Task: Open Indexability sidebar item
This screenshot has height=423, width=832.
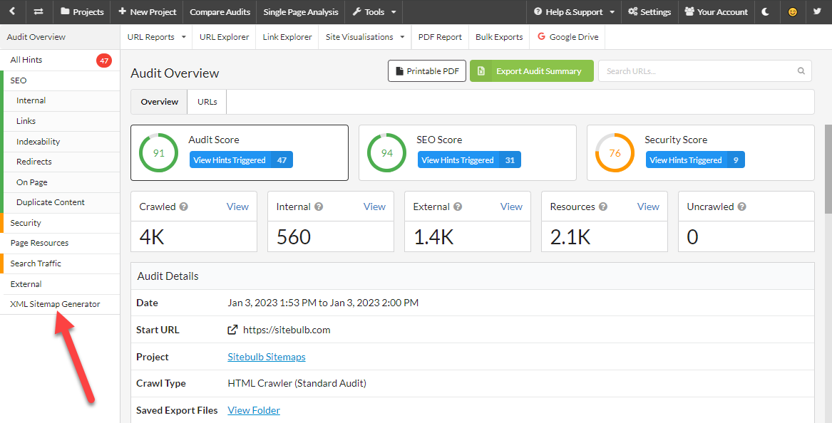Action: pos(61,142)
